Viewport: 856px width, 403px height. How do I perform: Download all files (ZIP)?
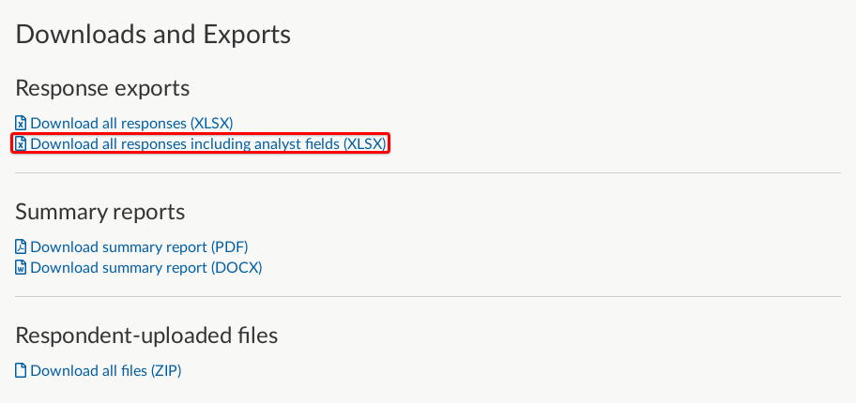[x=106, y=371]
